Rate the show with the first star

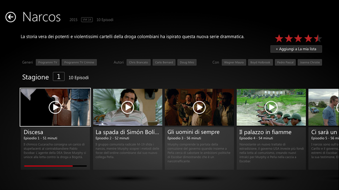[x=279, y=38]
